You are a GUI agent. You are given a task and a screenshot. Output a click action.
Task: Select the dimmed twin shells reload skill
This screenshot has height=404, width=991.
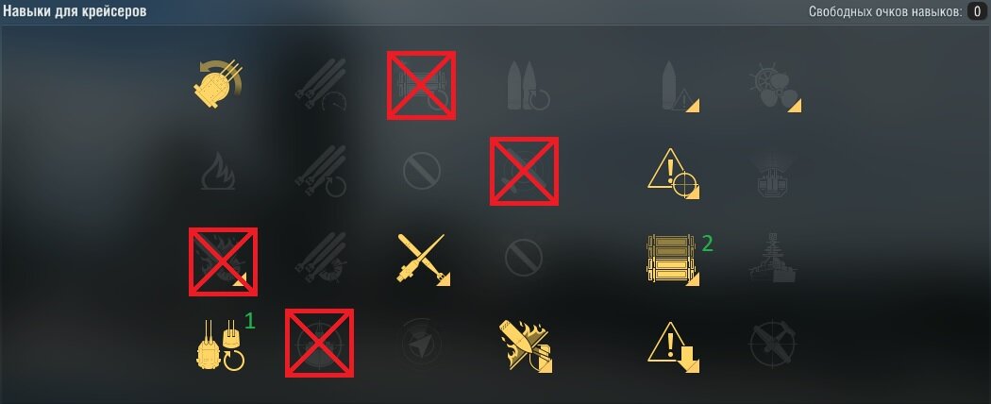point(529,86)
